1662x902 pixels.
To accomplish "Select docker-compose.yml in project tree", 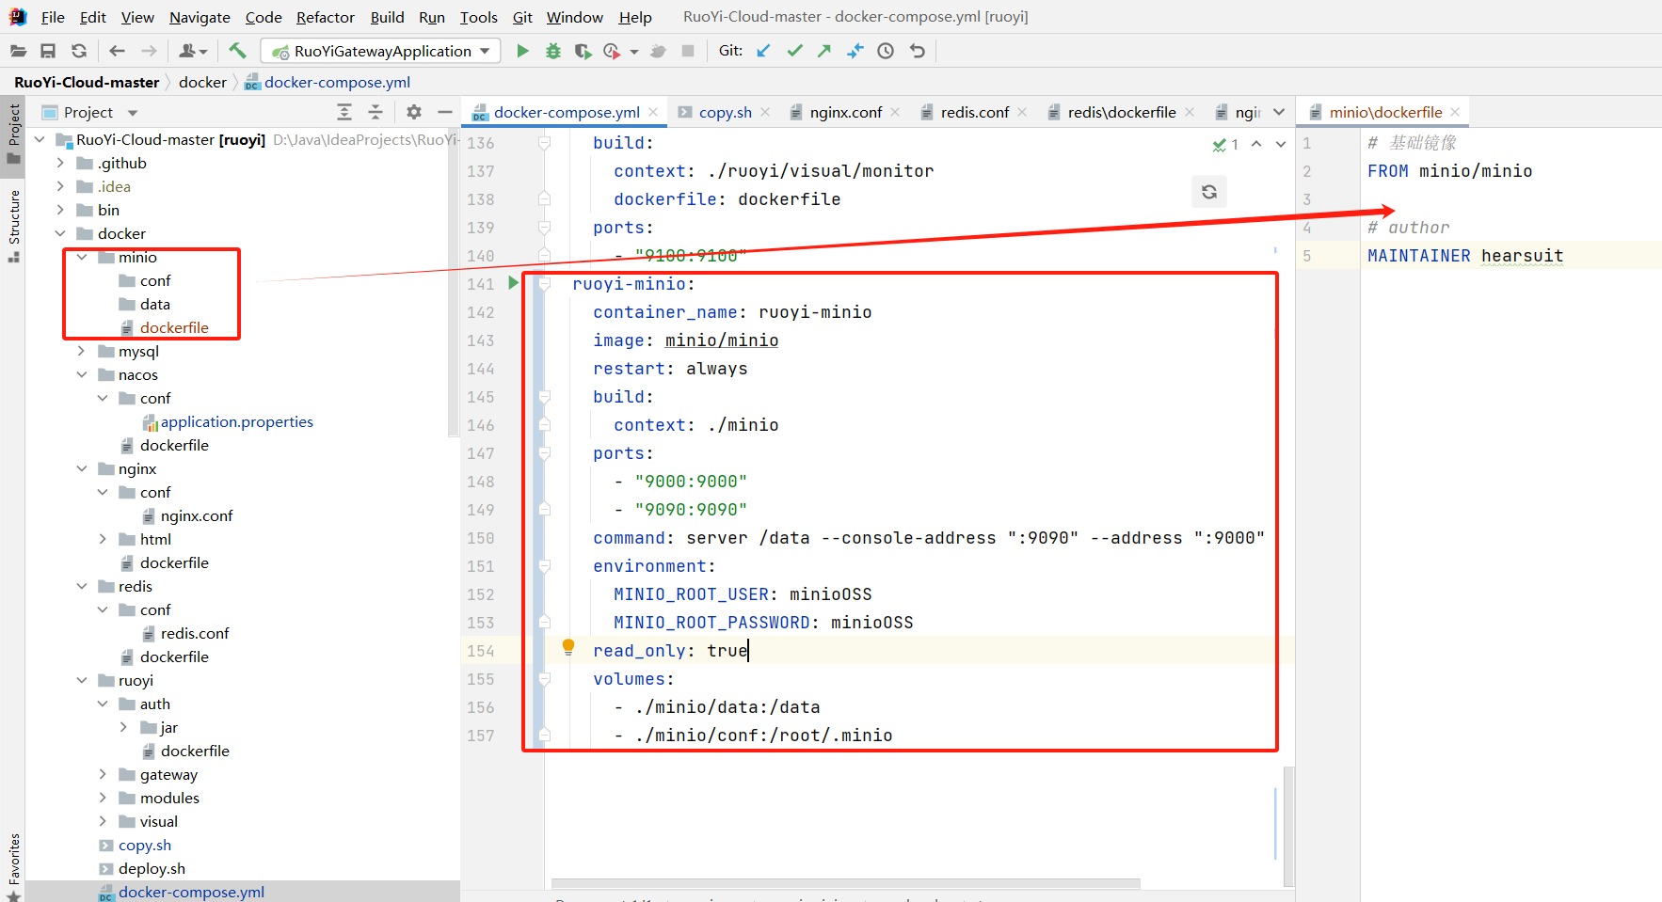I will point(191,892).
